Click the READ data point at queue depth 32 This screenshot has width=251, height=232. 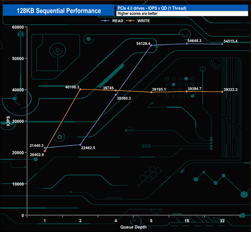point(222,44)
